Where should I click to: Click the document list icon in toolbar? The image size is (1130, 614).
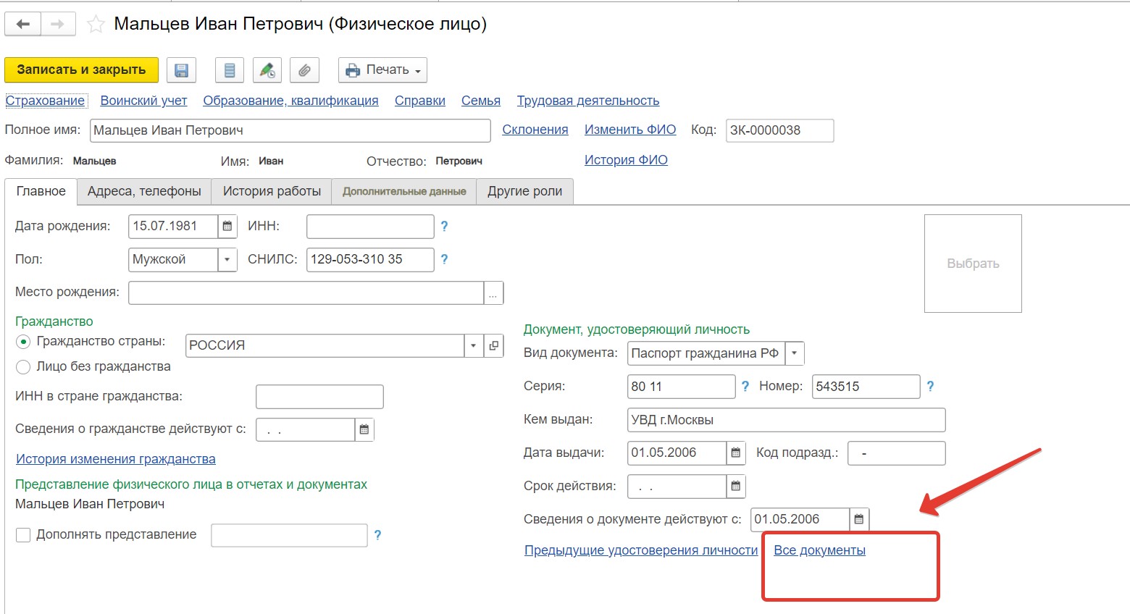point(230,70)
